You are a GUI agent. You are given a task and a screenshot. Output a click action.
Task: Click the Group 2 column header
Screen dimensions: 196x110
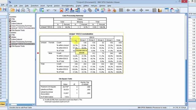tap(83, 40)
